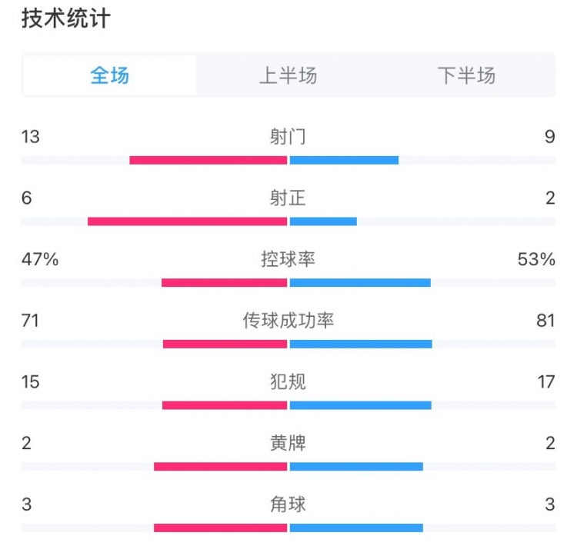The image size is (577, 546).
Task: Click the blue 射门 bar
Action: (x=344, y=160)
